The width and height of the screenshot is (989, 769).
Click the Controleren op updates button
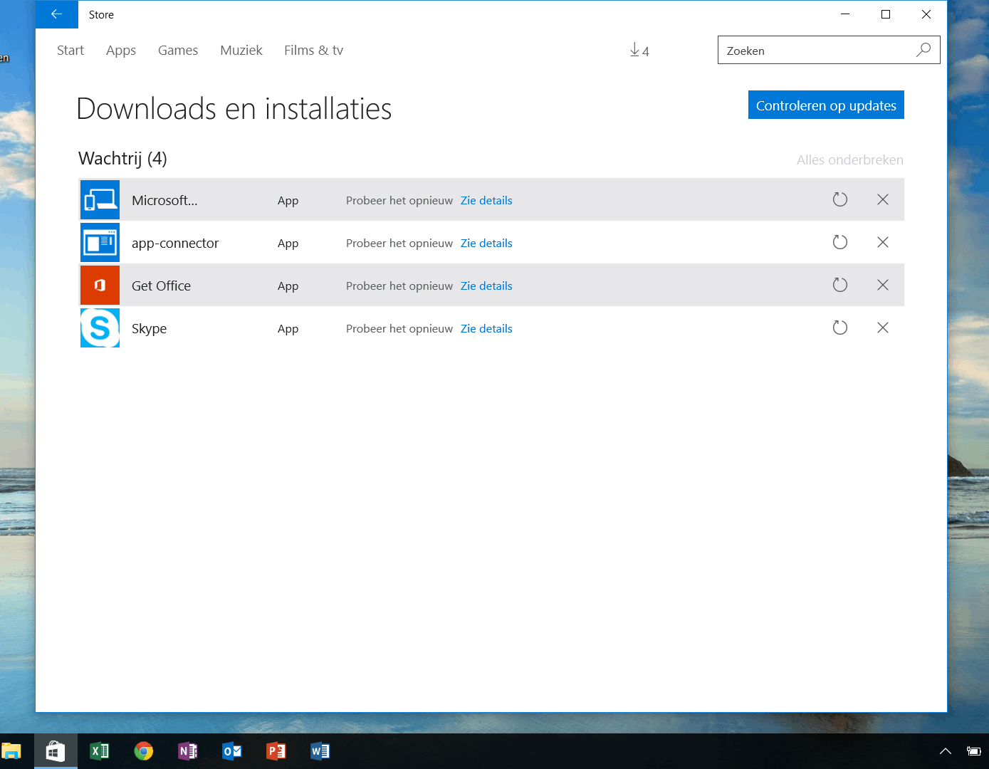coord(826,105)
